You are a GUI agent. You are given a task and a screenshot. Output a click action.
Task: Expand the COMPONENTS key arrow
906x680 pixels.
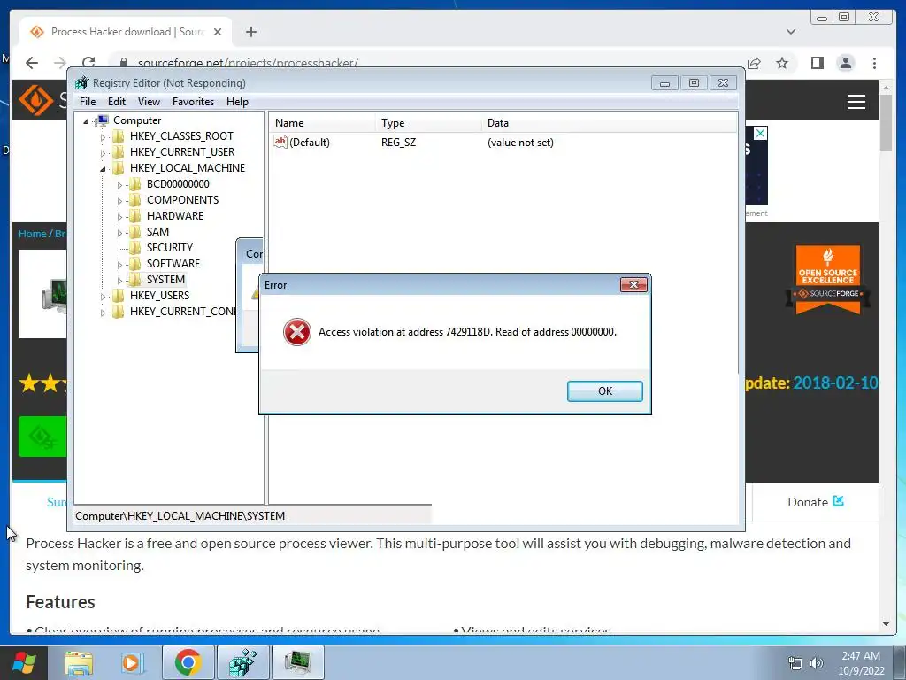pos(119,201)
